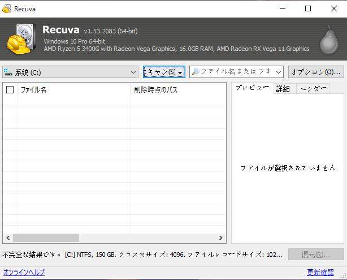Image resolution: width=347 pixels, height=280 pixels.
Task: Click the filename or folder filter field
Action: point(236,72)
